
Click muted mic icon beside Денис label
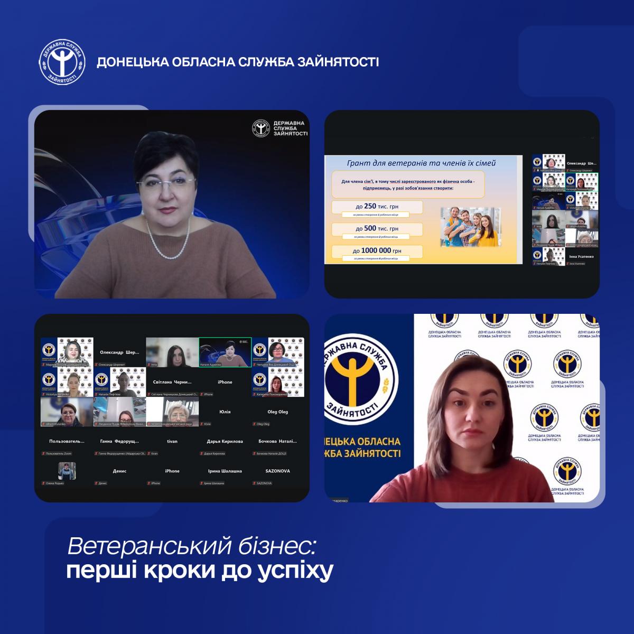point(96,483)
